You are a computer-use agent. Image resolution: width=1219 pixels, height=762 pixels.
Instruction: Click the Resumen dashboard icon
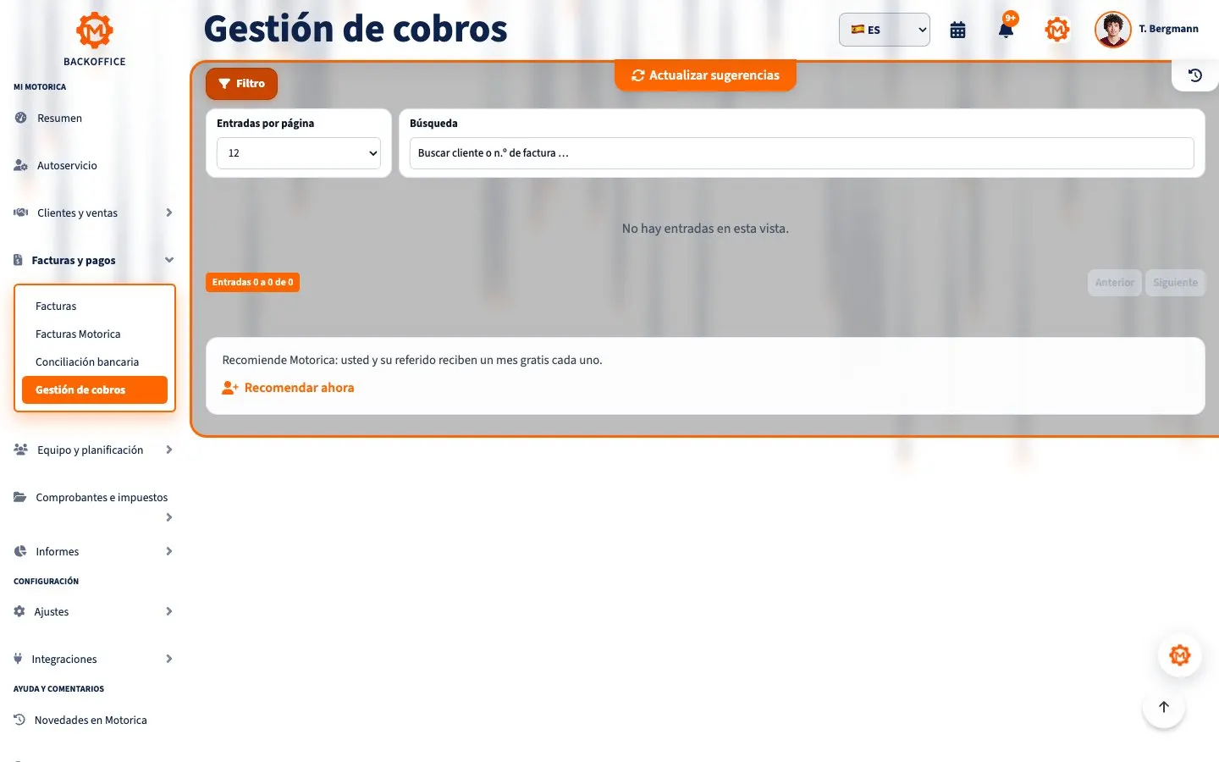coord(20,118)
